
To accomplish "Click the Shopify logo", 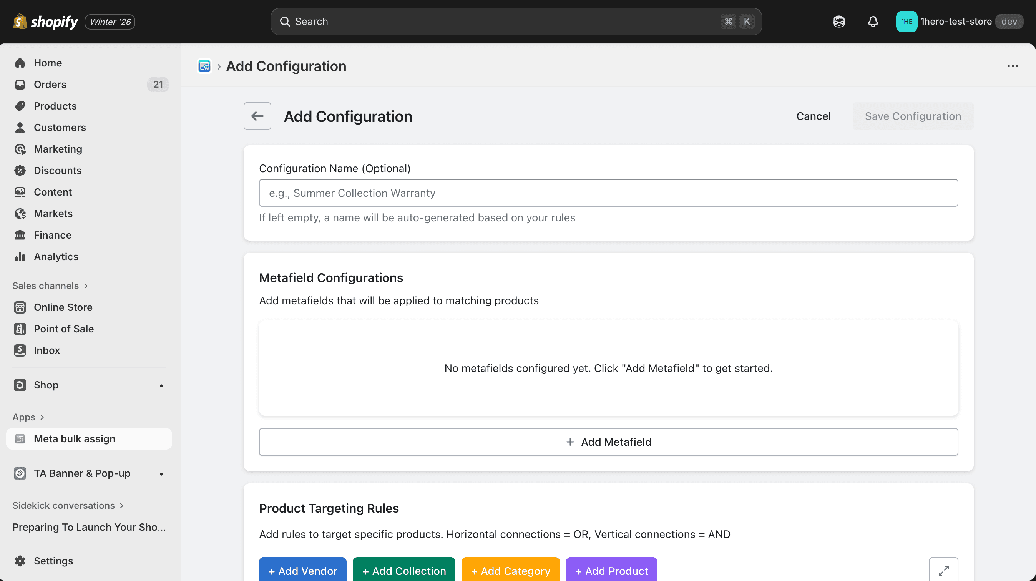I will click(x=45, y=21).
